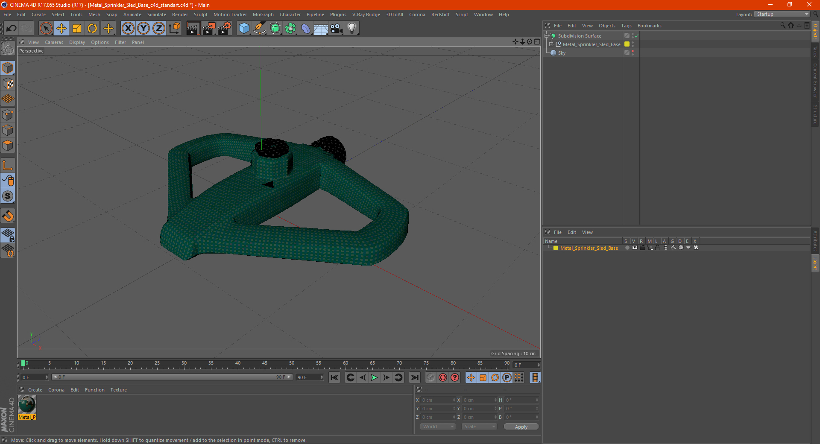
Task: Toggle Y axis lock
Action: pos(143,29)
